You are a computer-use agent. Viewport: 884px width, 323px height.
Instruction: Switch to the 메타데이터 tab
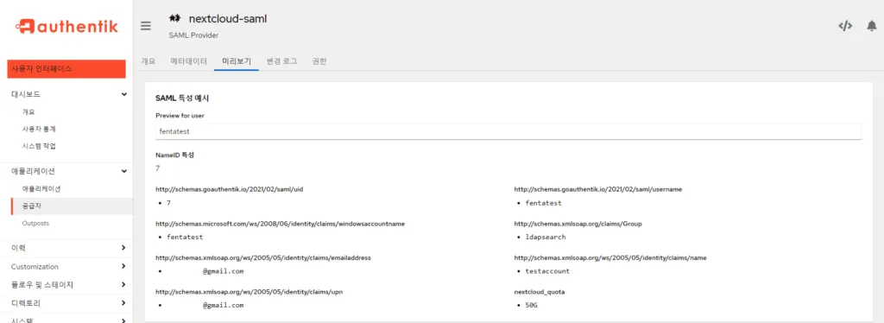click(189, 60)
